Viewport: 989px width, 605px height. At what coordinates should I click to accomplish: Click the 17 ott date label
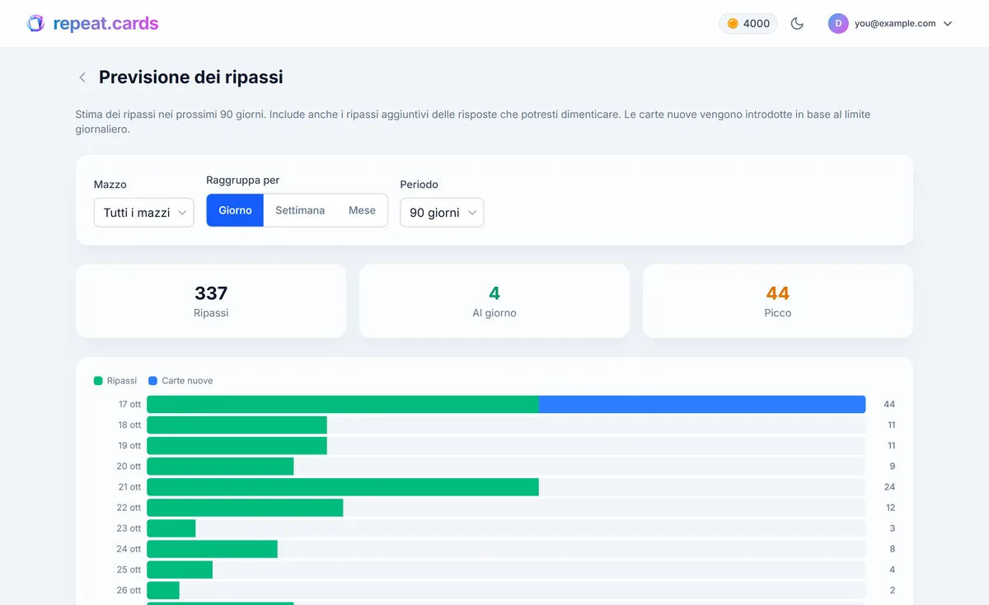coord(129,405)
